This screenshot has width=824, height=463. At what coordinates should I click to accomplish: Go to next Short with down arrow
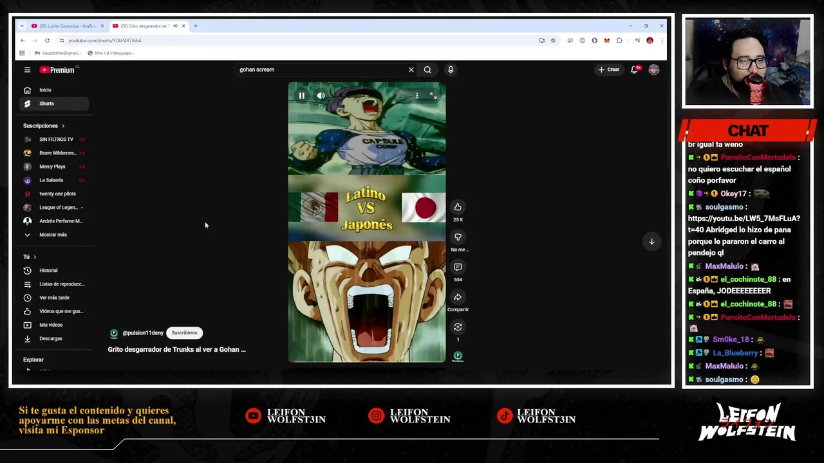(651, 242)
